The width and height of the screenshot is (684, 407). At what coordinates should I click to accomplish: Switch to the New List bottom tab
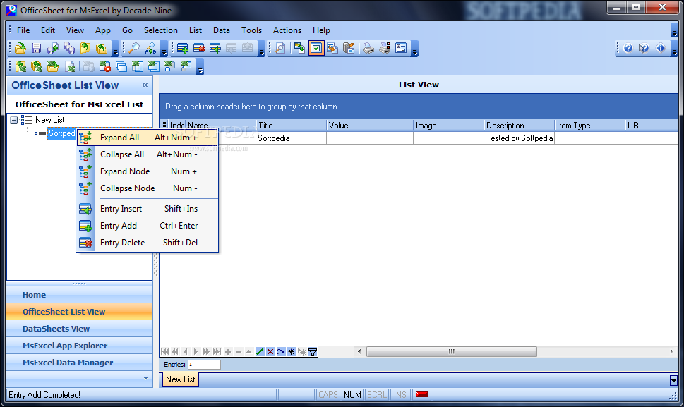click(181, 379)
